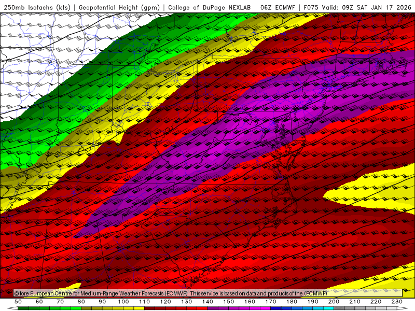Click the 180 value on the color scale
Viewport: 415px width, 311px height.
click(292, 302)
